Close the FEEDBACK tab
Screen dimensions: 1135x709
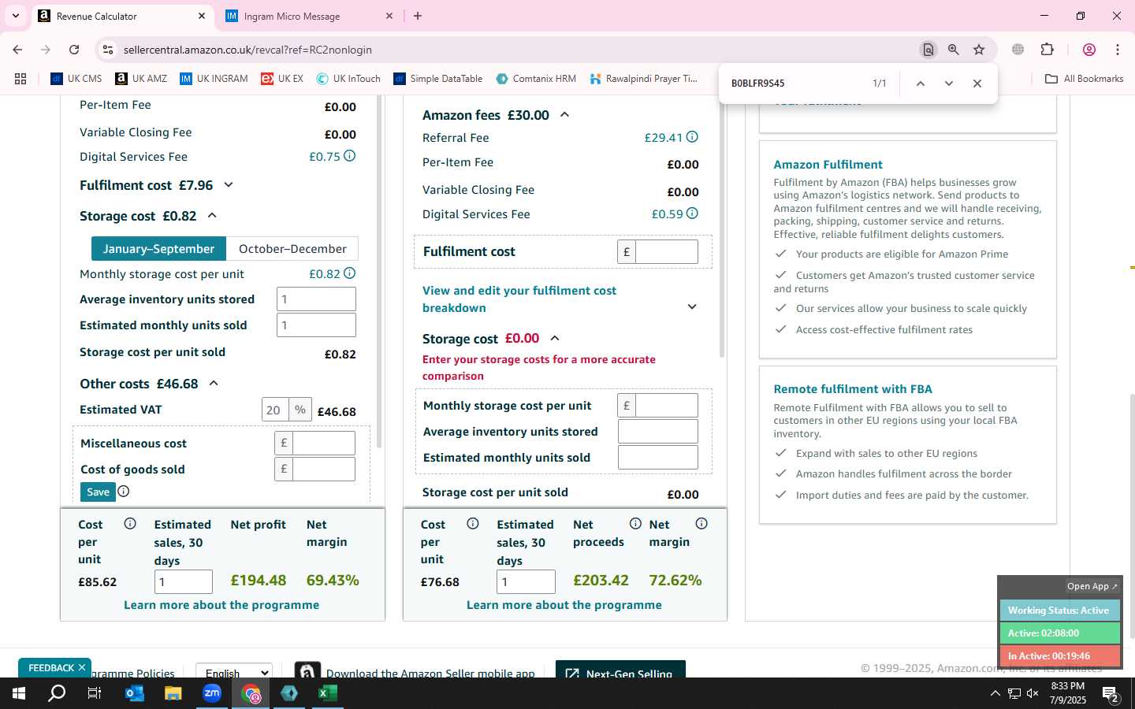tap(81, 667)
